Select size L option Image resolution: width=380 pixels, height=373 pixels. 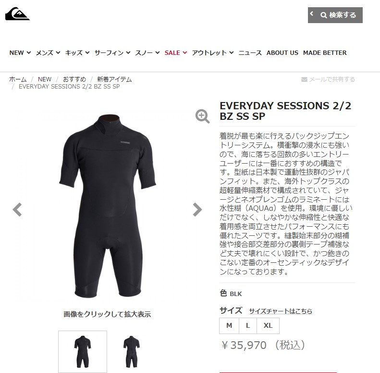(248, 325)
